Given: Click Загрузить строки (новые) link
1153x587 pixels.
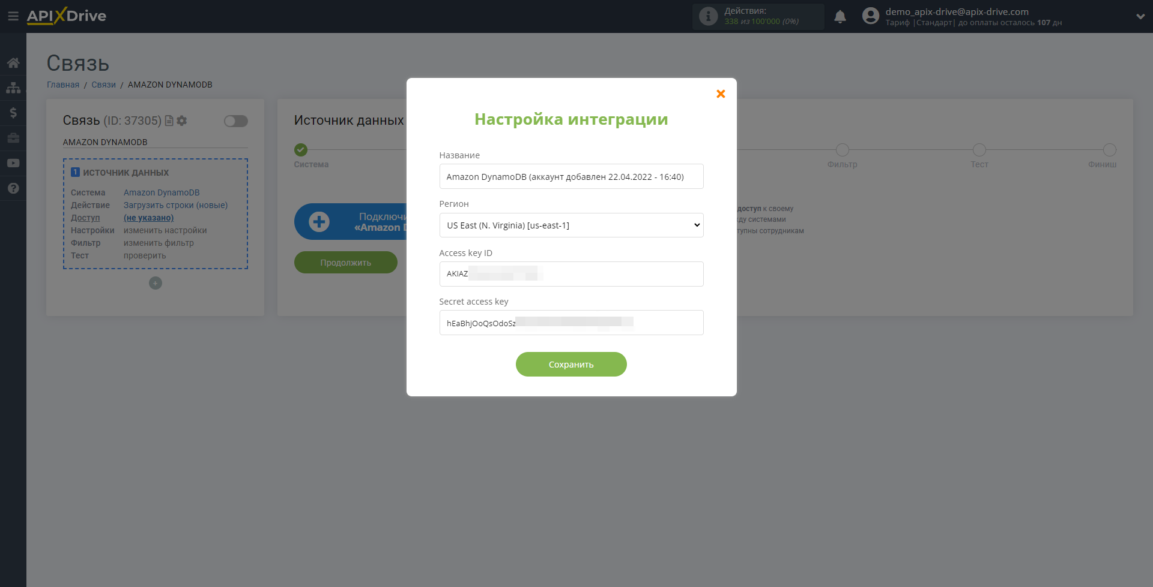Looking at the screenshot, I should pos(175,205).
